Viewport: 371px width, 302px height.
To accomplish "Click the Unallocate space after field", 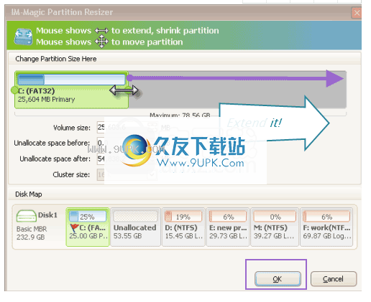I will (x=127, y=159).
